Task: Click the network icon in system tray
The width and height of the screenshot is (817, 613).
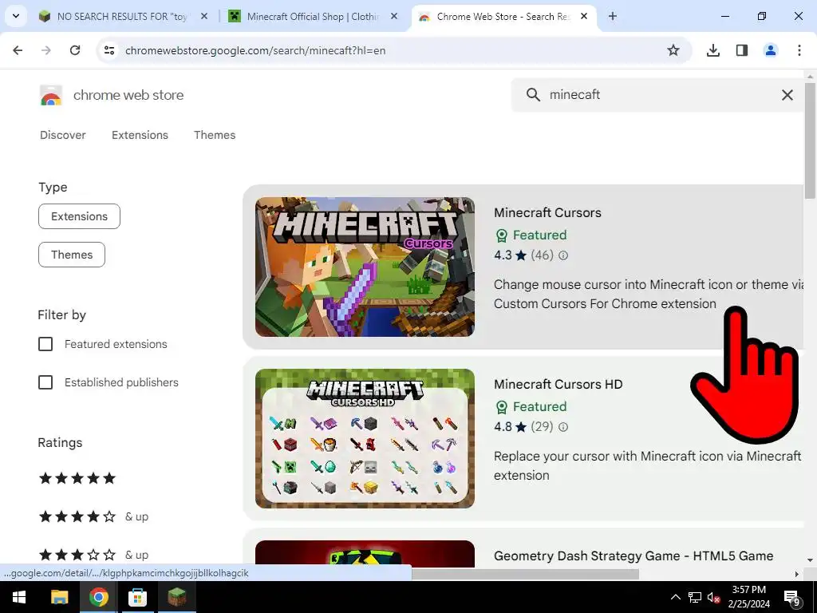Action: pos(695,597)
